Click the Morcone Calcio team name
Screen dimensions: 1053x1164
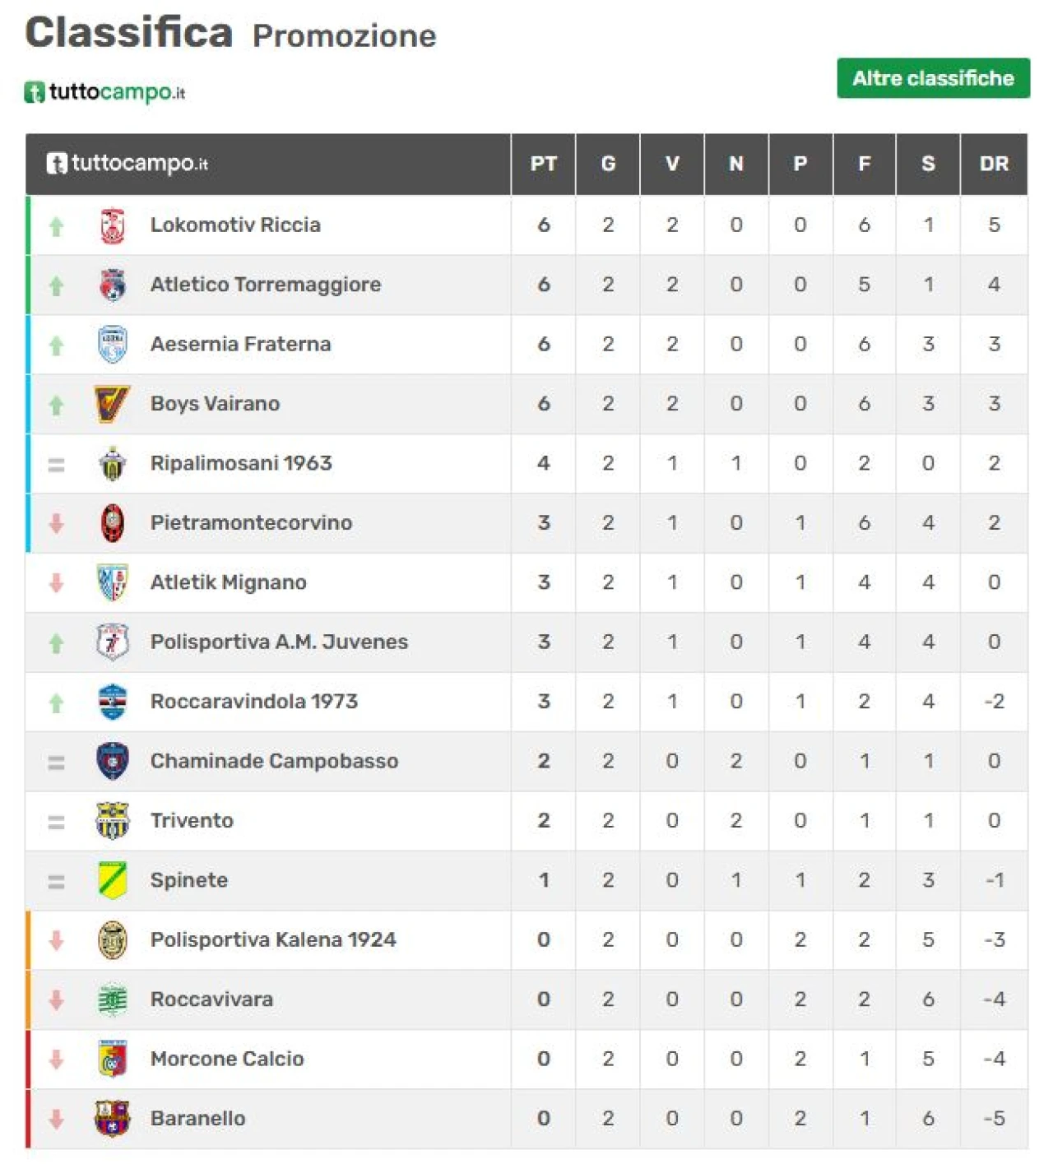[227, 1059]
